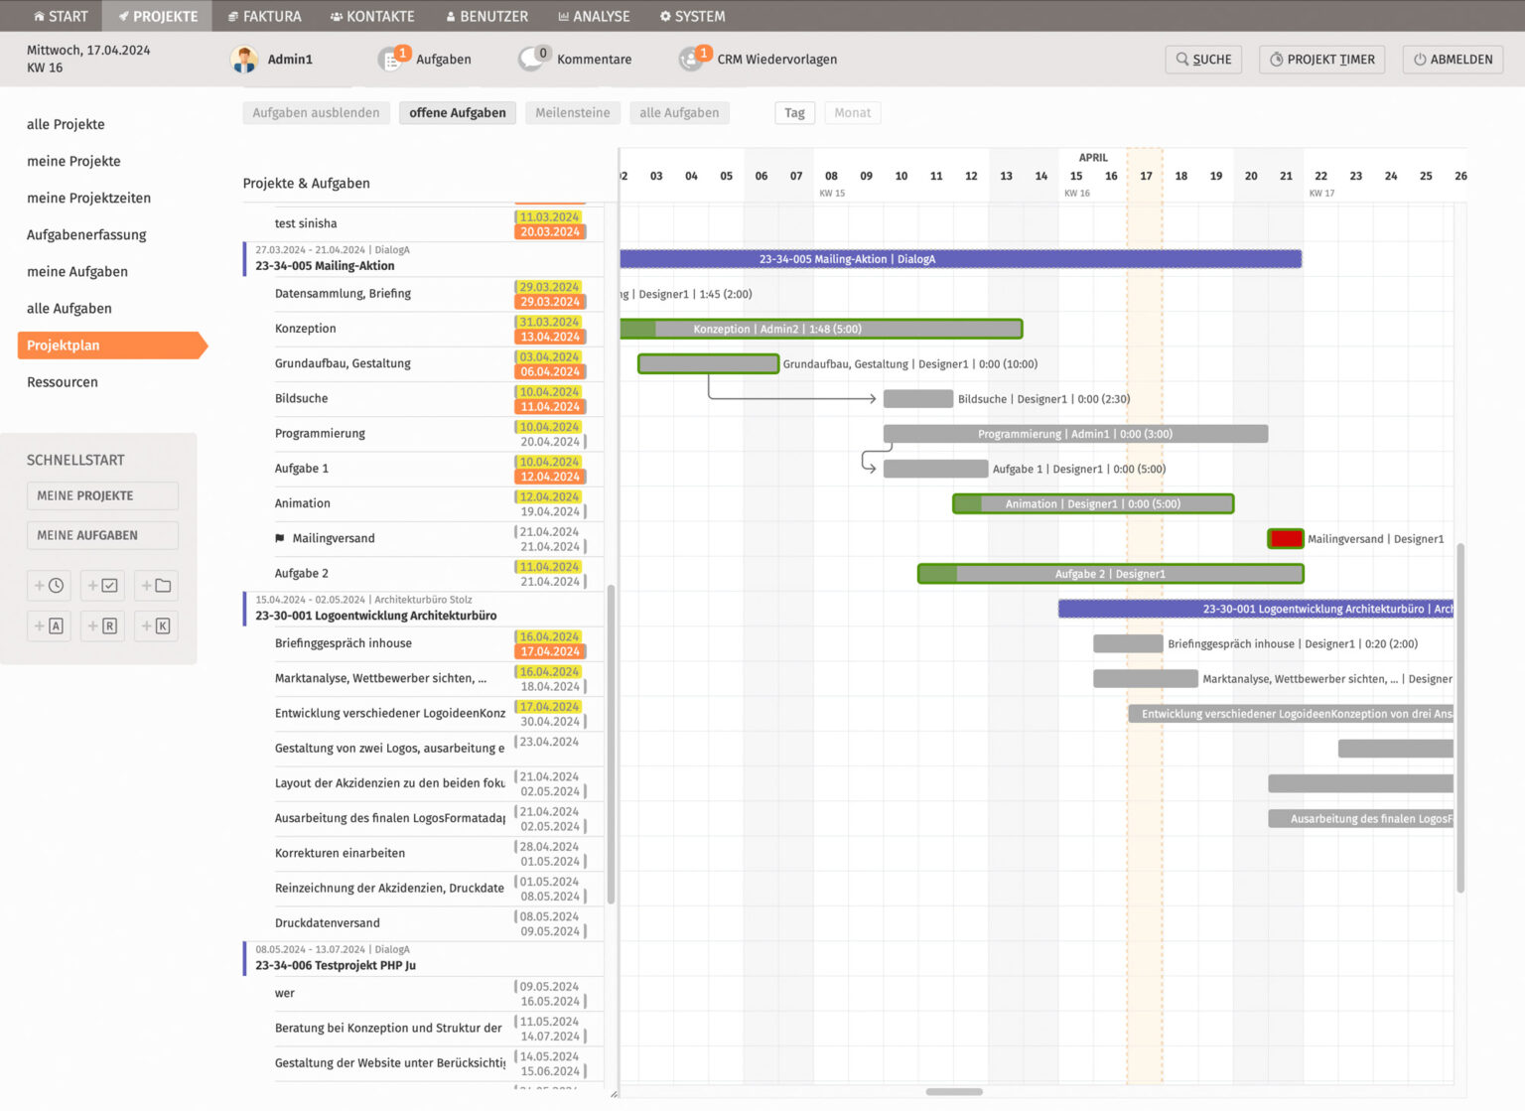The height and width of the screenshot is (1111, 1525).
Task: Open the Kommentare speech bubble icon
Action: click(532, 59)
